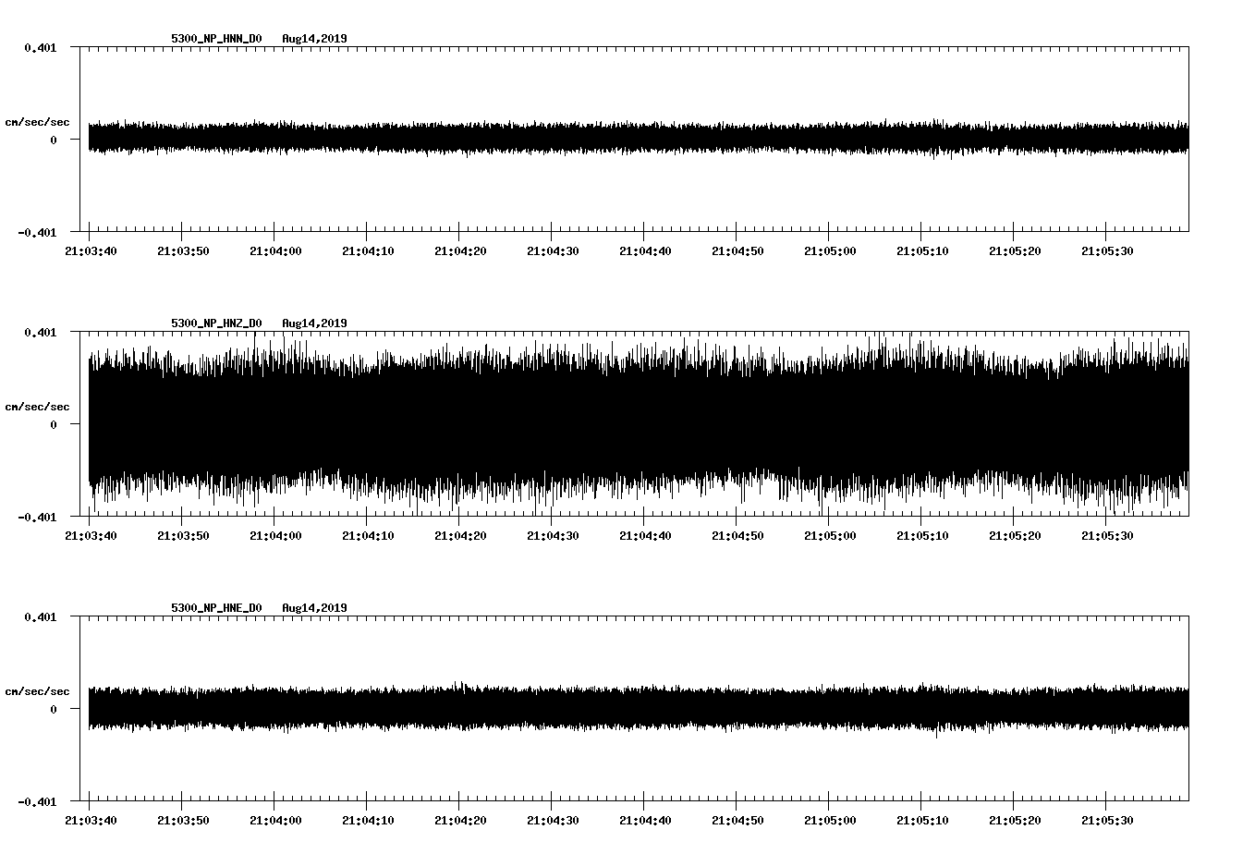
Task: Click the 0.401 upper limit of HNE axis
Action: [x=40, y=616]
